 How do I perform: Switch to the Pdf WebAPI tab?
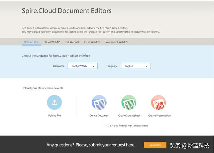(72, 42)
